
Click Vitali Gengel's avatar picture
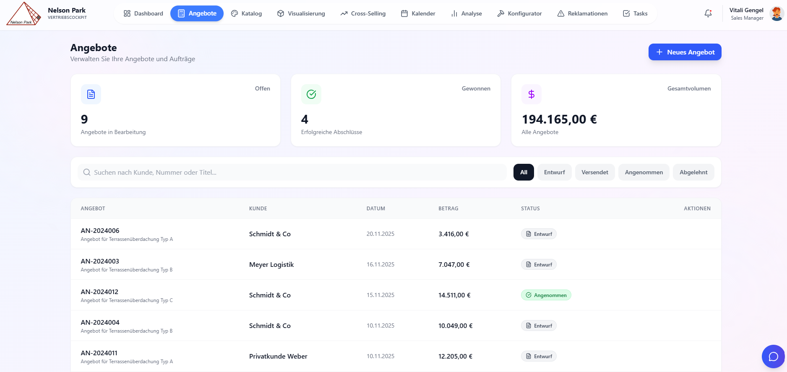point(777,13)
